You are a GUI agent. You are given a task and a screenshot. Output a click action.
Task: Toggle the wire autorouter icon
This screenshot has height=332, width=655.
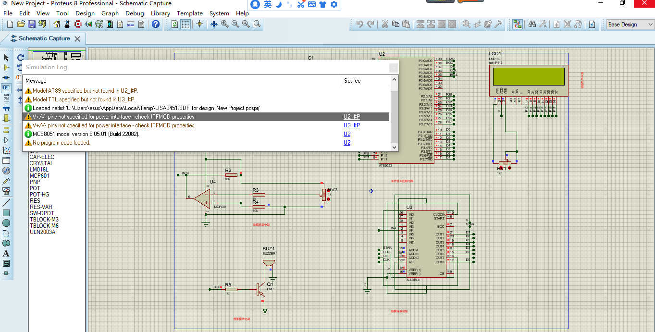pos(518,24)
